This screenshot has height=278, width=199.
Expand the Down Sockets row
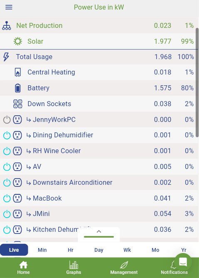[x=99, y=104]
